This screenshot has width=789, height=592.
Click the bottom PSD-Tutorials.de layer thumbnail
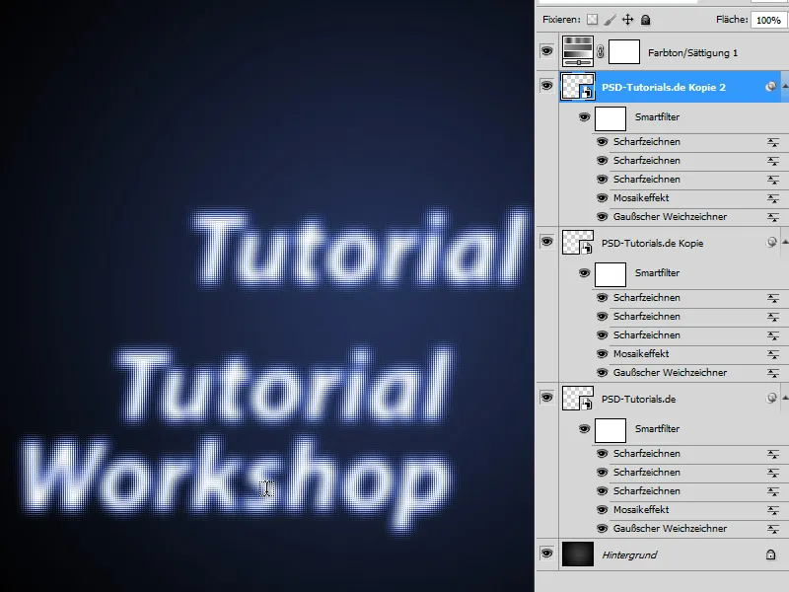(x=578, y=399)
